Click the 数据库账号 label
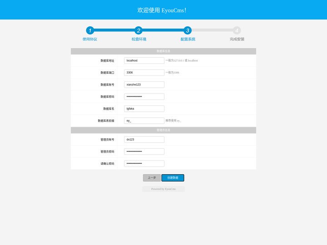The height and width of the screenshot is (245, 327). 107,85
